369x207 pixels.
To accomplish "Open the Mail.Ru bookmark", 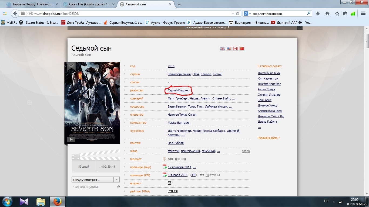I will [9, 23].
